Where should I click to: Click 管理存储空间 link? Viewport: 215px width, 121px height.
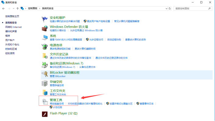click(x=57, y=85)
